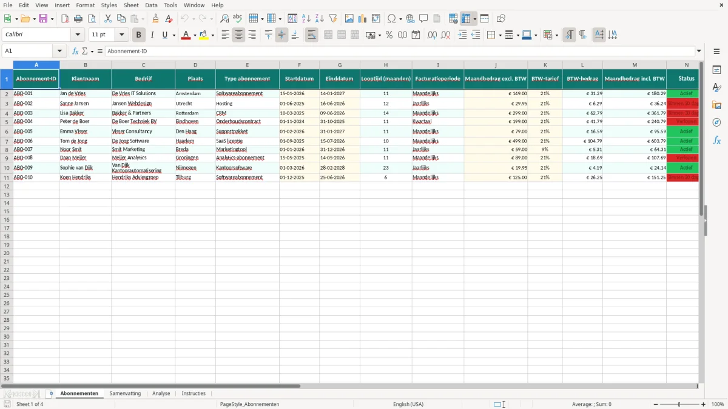The image size is (728, 409).
Task: Open the sidebar Navigator deck
Action: 716,123
